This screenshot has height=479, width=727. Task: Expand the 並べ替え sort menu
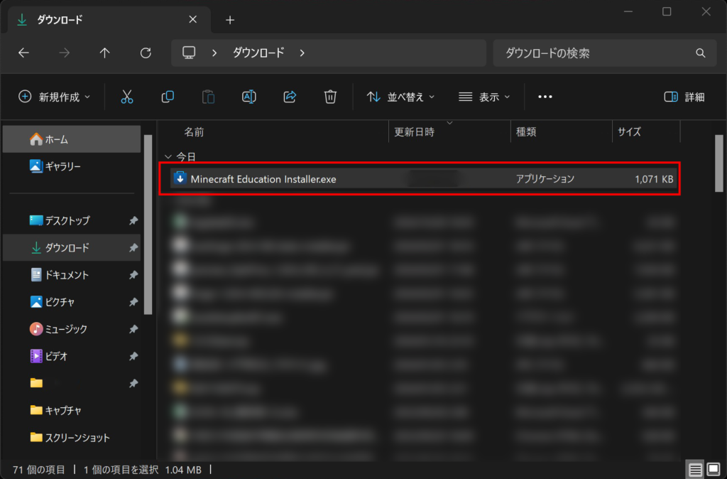pyautogui.click(x=400, y=97)
